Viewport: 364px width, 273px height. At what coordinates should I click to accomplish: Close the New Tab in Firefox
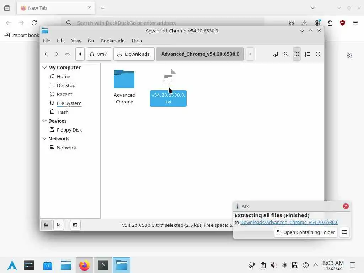point(89,8)
